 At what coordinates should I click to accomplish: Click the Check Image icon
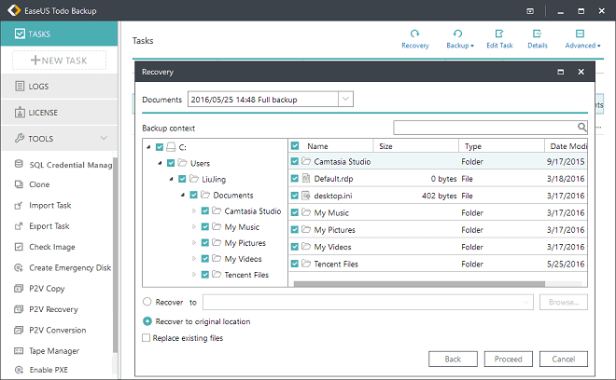point(19,247)
